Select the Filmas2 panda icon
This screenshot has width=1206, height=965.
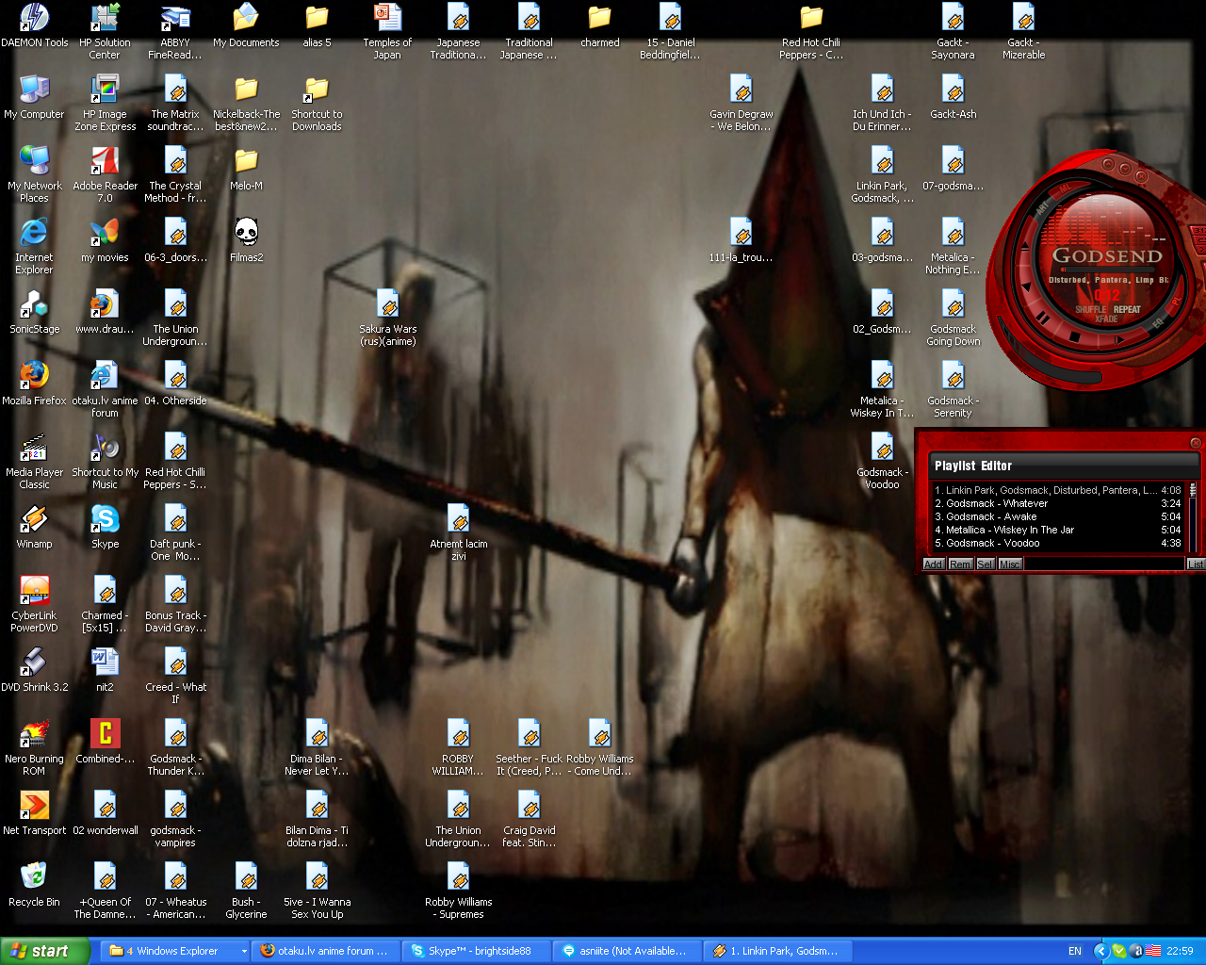click(x=246, y=240)
